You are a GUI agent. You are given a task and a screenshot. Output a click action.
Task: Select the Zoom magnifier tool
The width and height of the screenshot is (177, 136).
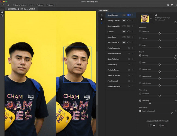[2, 16]
